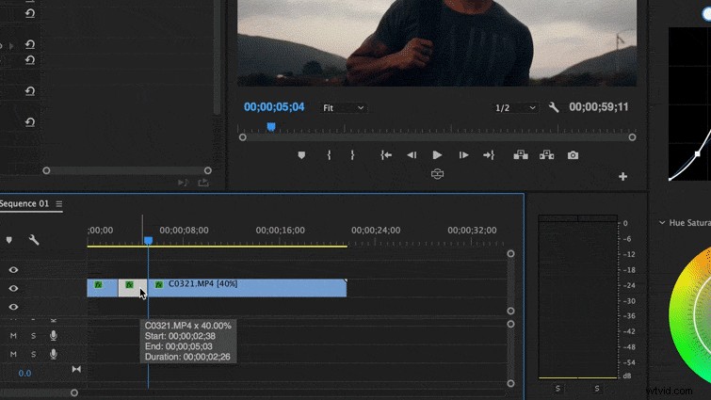711x400 pixels.
Task: Select the C0321.MP4 [40%] clip
Action: [248, 289]
